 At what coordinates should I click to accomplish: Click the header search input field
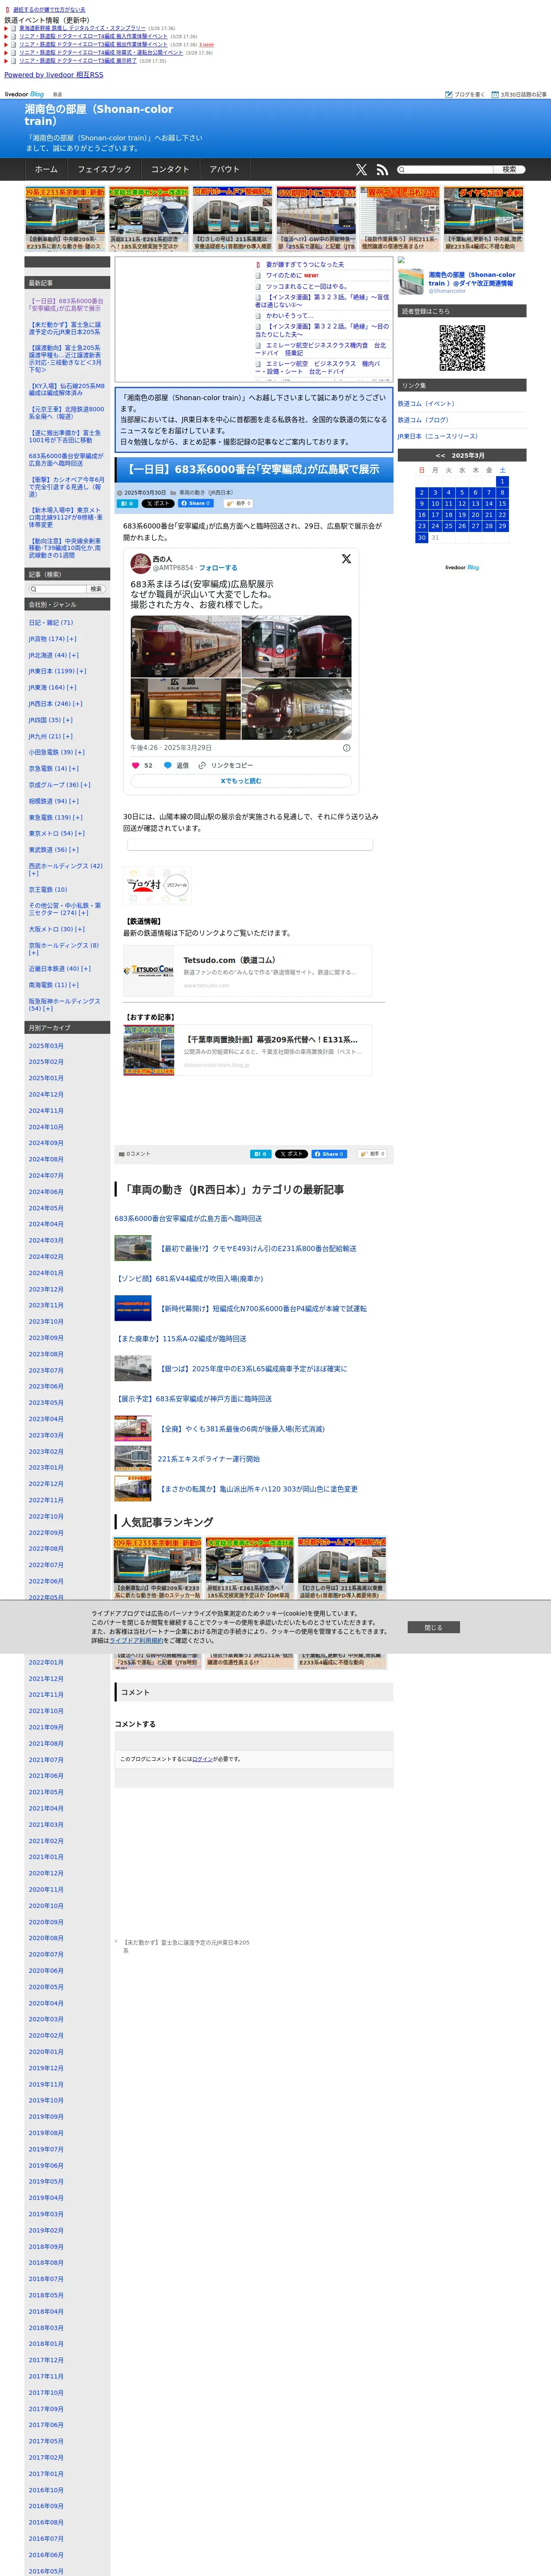(444, 170)
